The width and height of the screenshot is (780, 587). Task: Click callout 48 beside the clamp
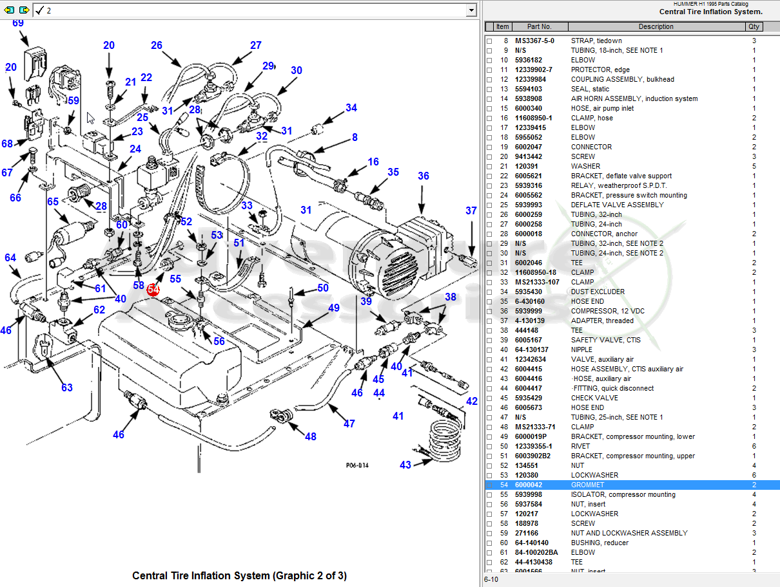[x=311, y=436]
